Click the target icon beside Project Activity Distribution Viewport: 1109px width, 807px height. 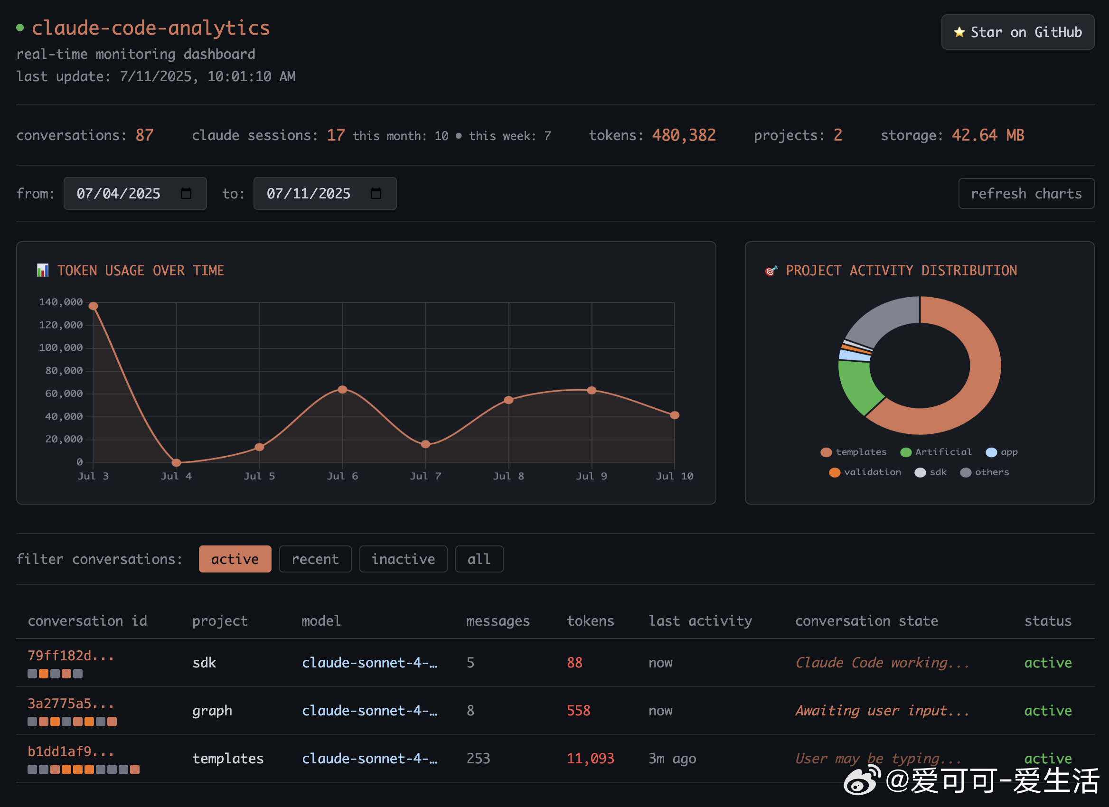(771, 270)
